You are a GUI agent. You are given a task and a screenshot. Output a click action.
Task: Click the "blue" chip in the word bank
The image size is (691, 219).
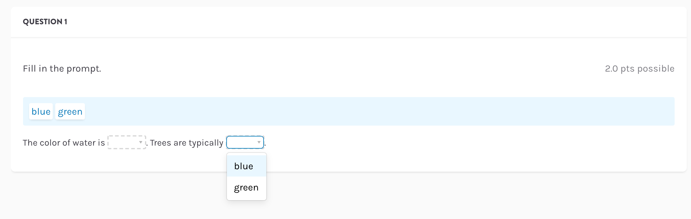[41, 112]
